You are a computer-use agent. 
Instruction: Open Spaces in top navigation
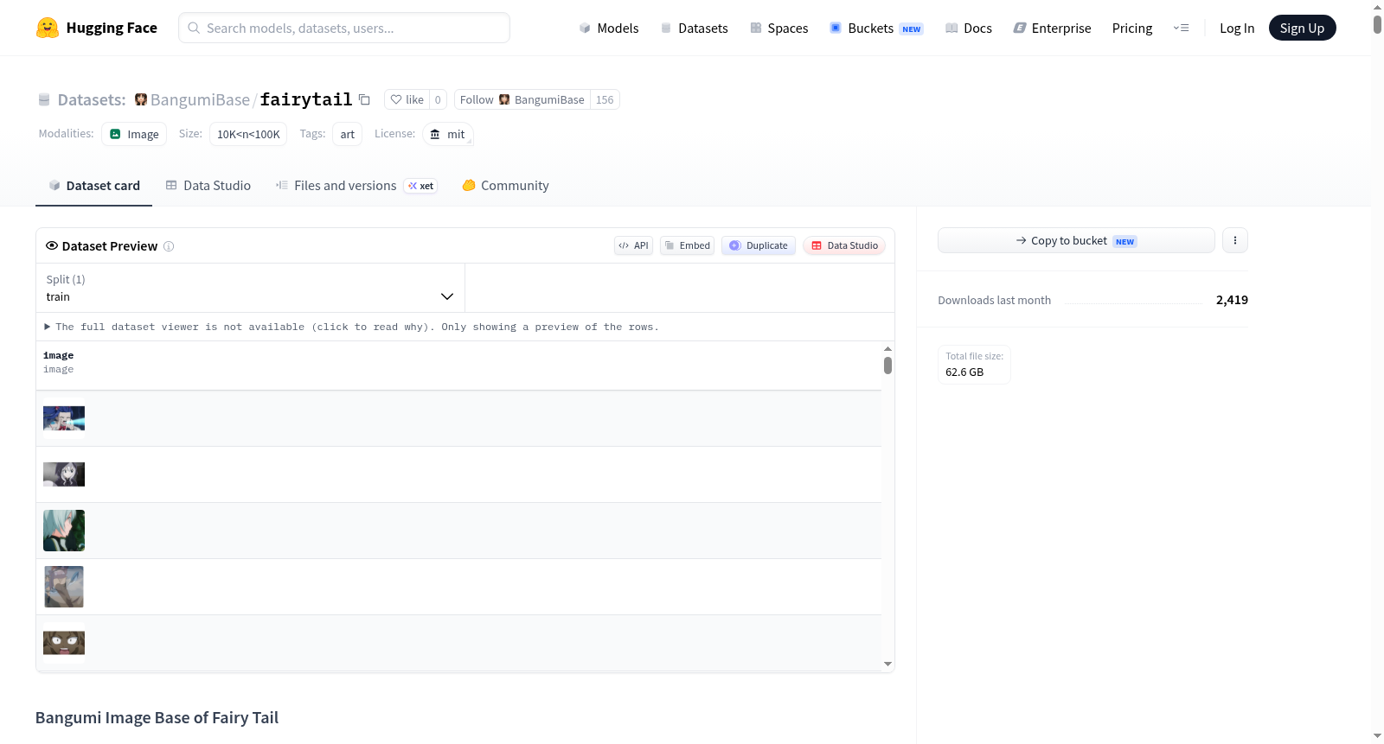pos(778,28)
